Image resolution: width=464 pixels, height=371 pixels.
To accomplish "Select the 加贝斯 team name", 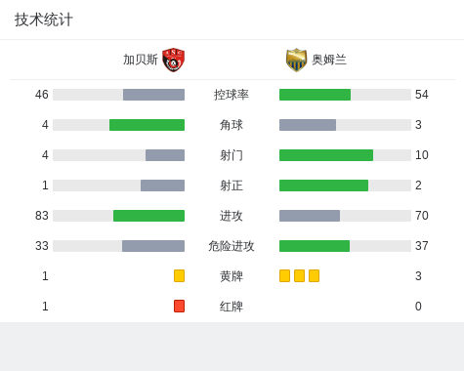I will point(141,60).
